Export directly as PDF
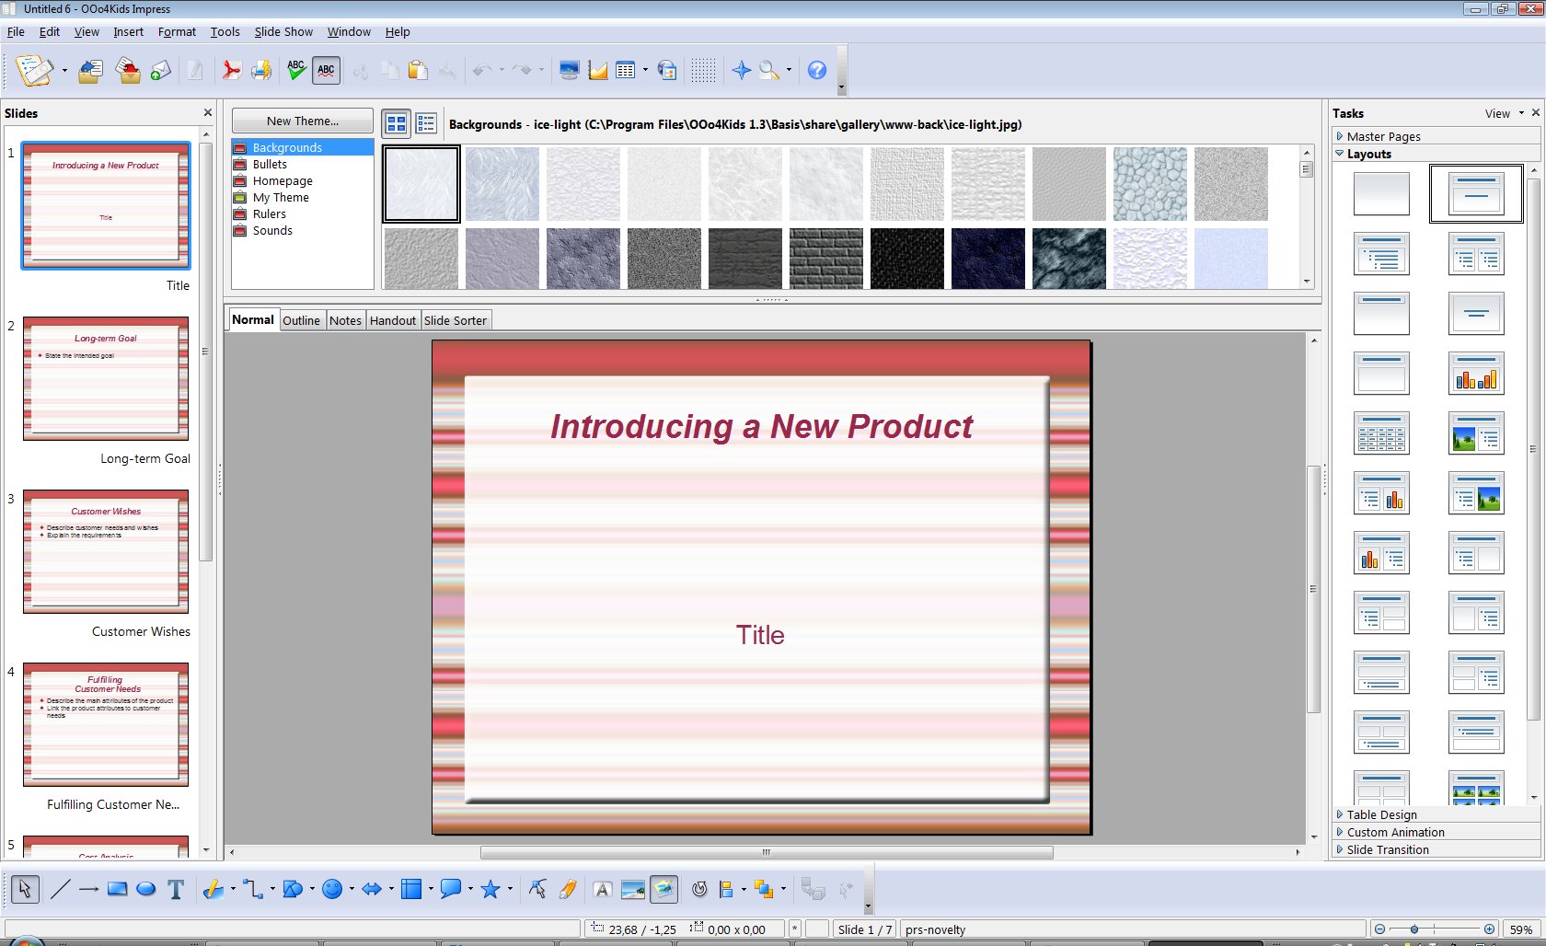Viewport: 1546px width, 946px height. (x=231, y=70)
